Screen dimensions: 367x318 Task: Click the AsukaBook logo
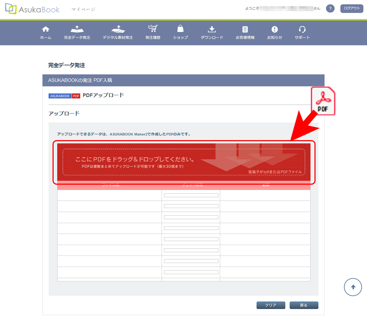[x=32, y=9]
